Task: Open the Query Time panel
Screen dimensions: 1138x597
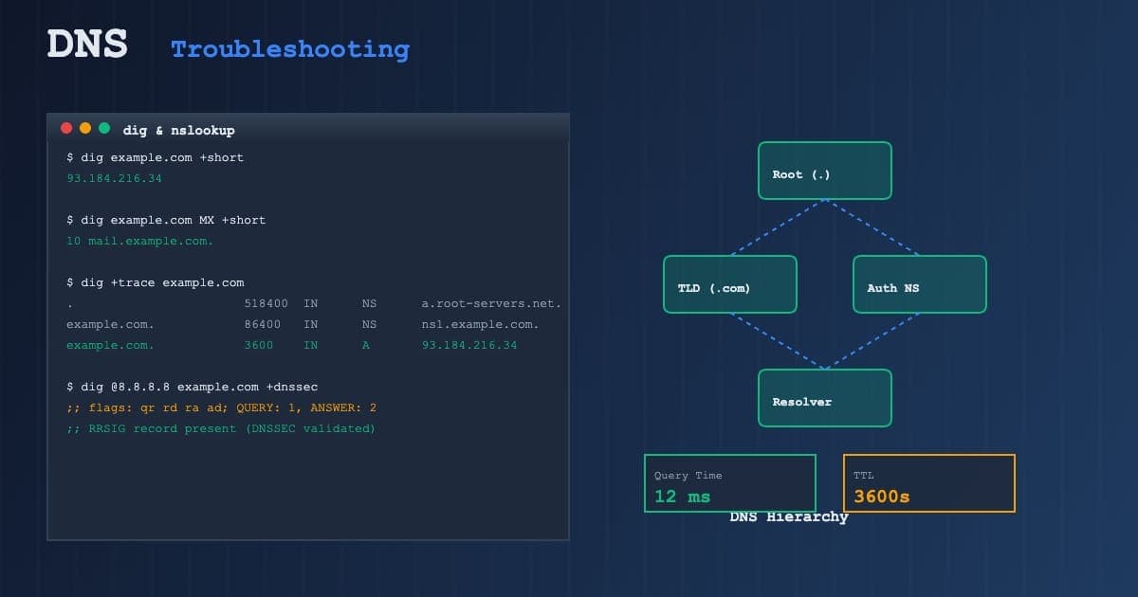Action: tap(729, 483)
